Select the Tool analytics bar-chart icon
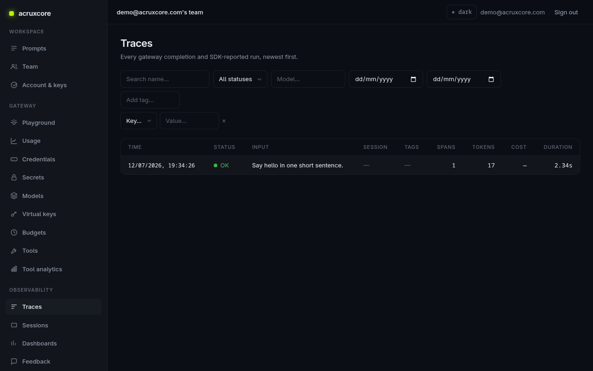Viewport: 593px width, 371px height. (x=14, y=269)
